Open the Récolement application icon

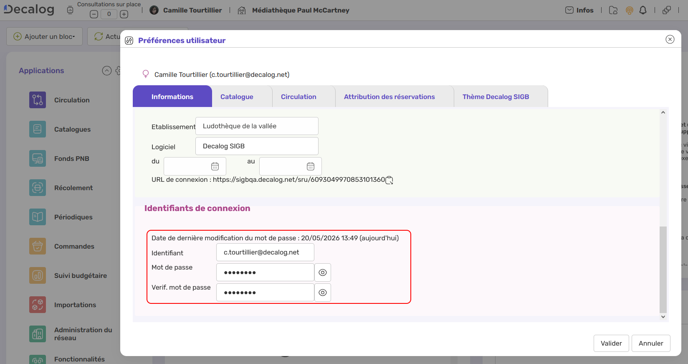[x=38, y=188]
